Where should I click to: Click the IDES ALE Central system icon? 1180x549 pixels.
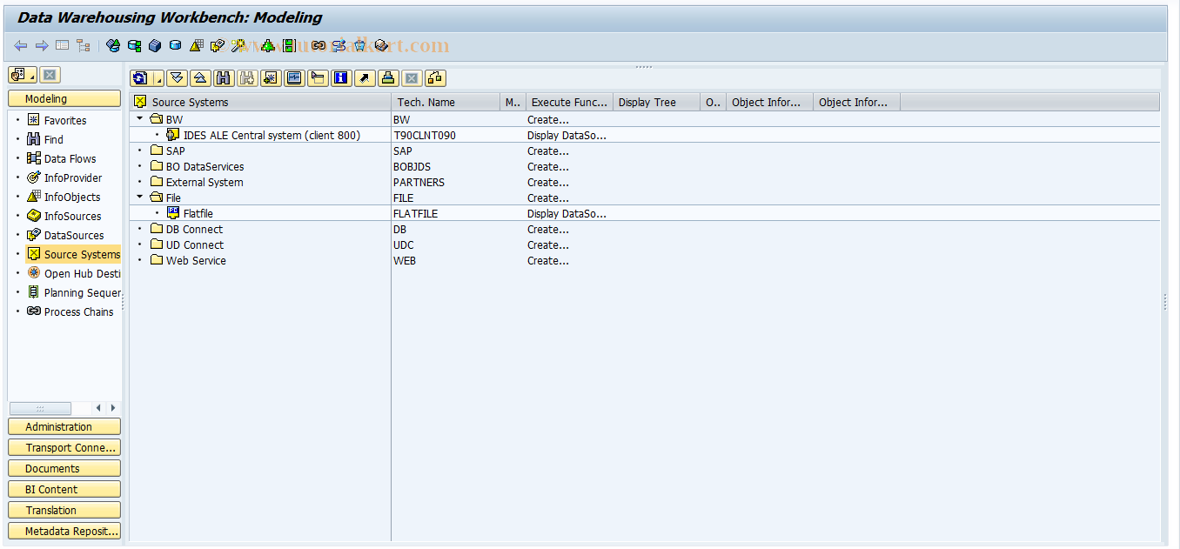pyautogui.click(x=173, y=135)
